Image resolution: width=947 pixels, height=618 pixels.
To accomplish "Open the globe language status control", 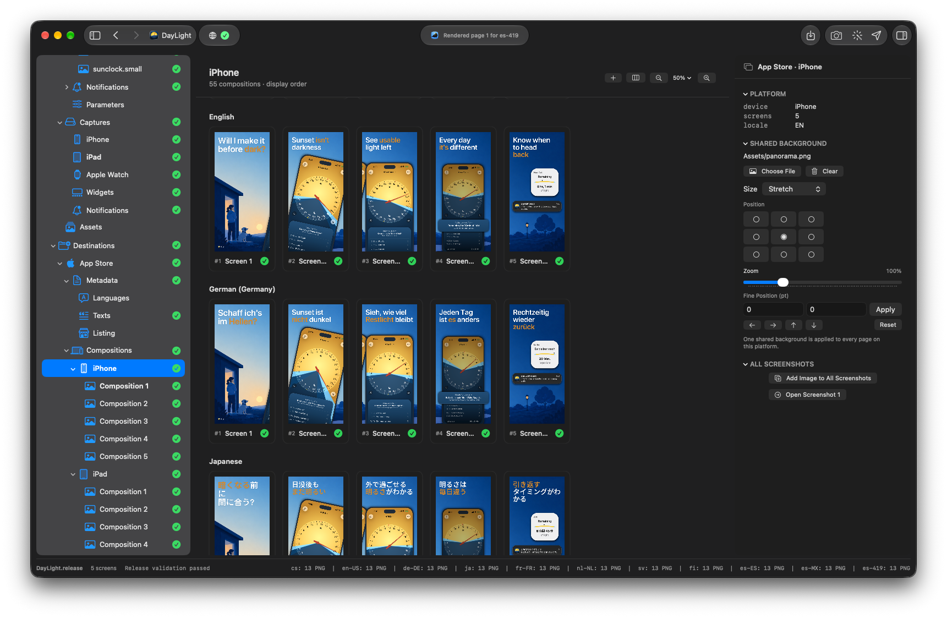I will 218,35.
